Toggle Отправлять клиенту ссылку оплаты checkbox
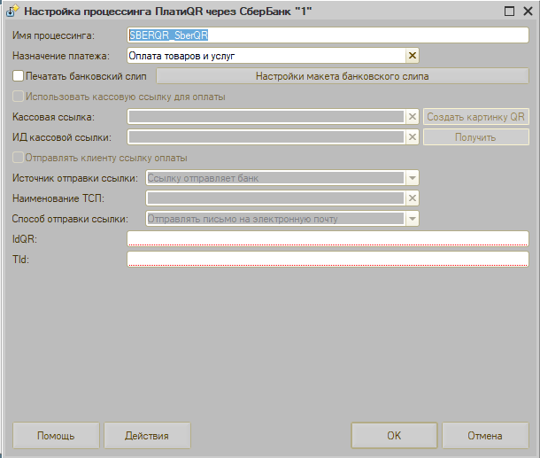This screenshot has height=458, width=540. pos(19,158)
